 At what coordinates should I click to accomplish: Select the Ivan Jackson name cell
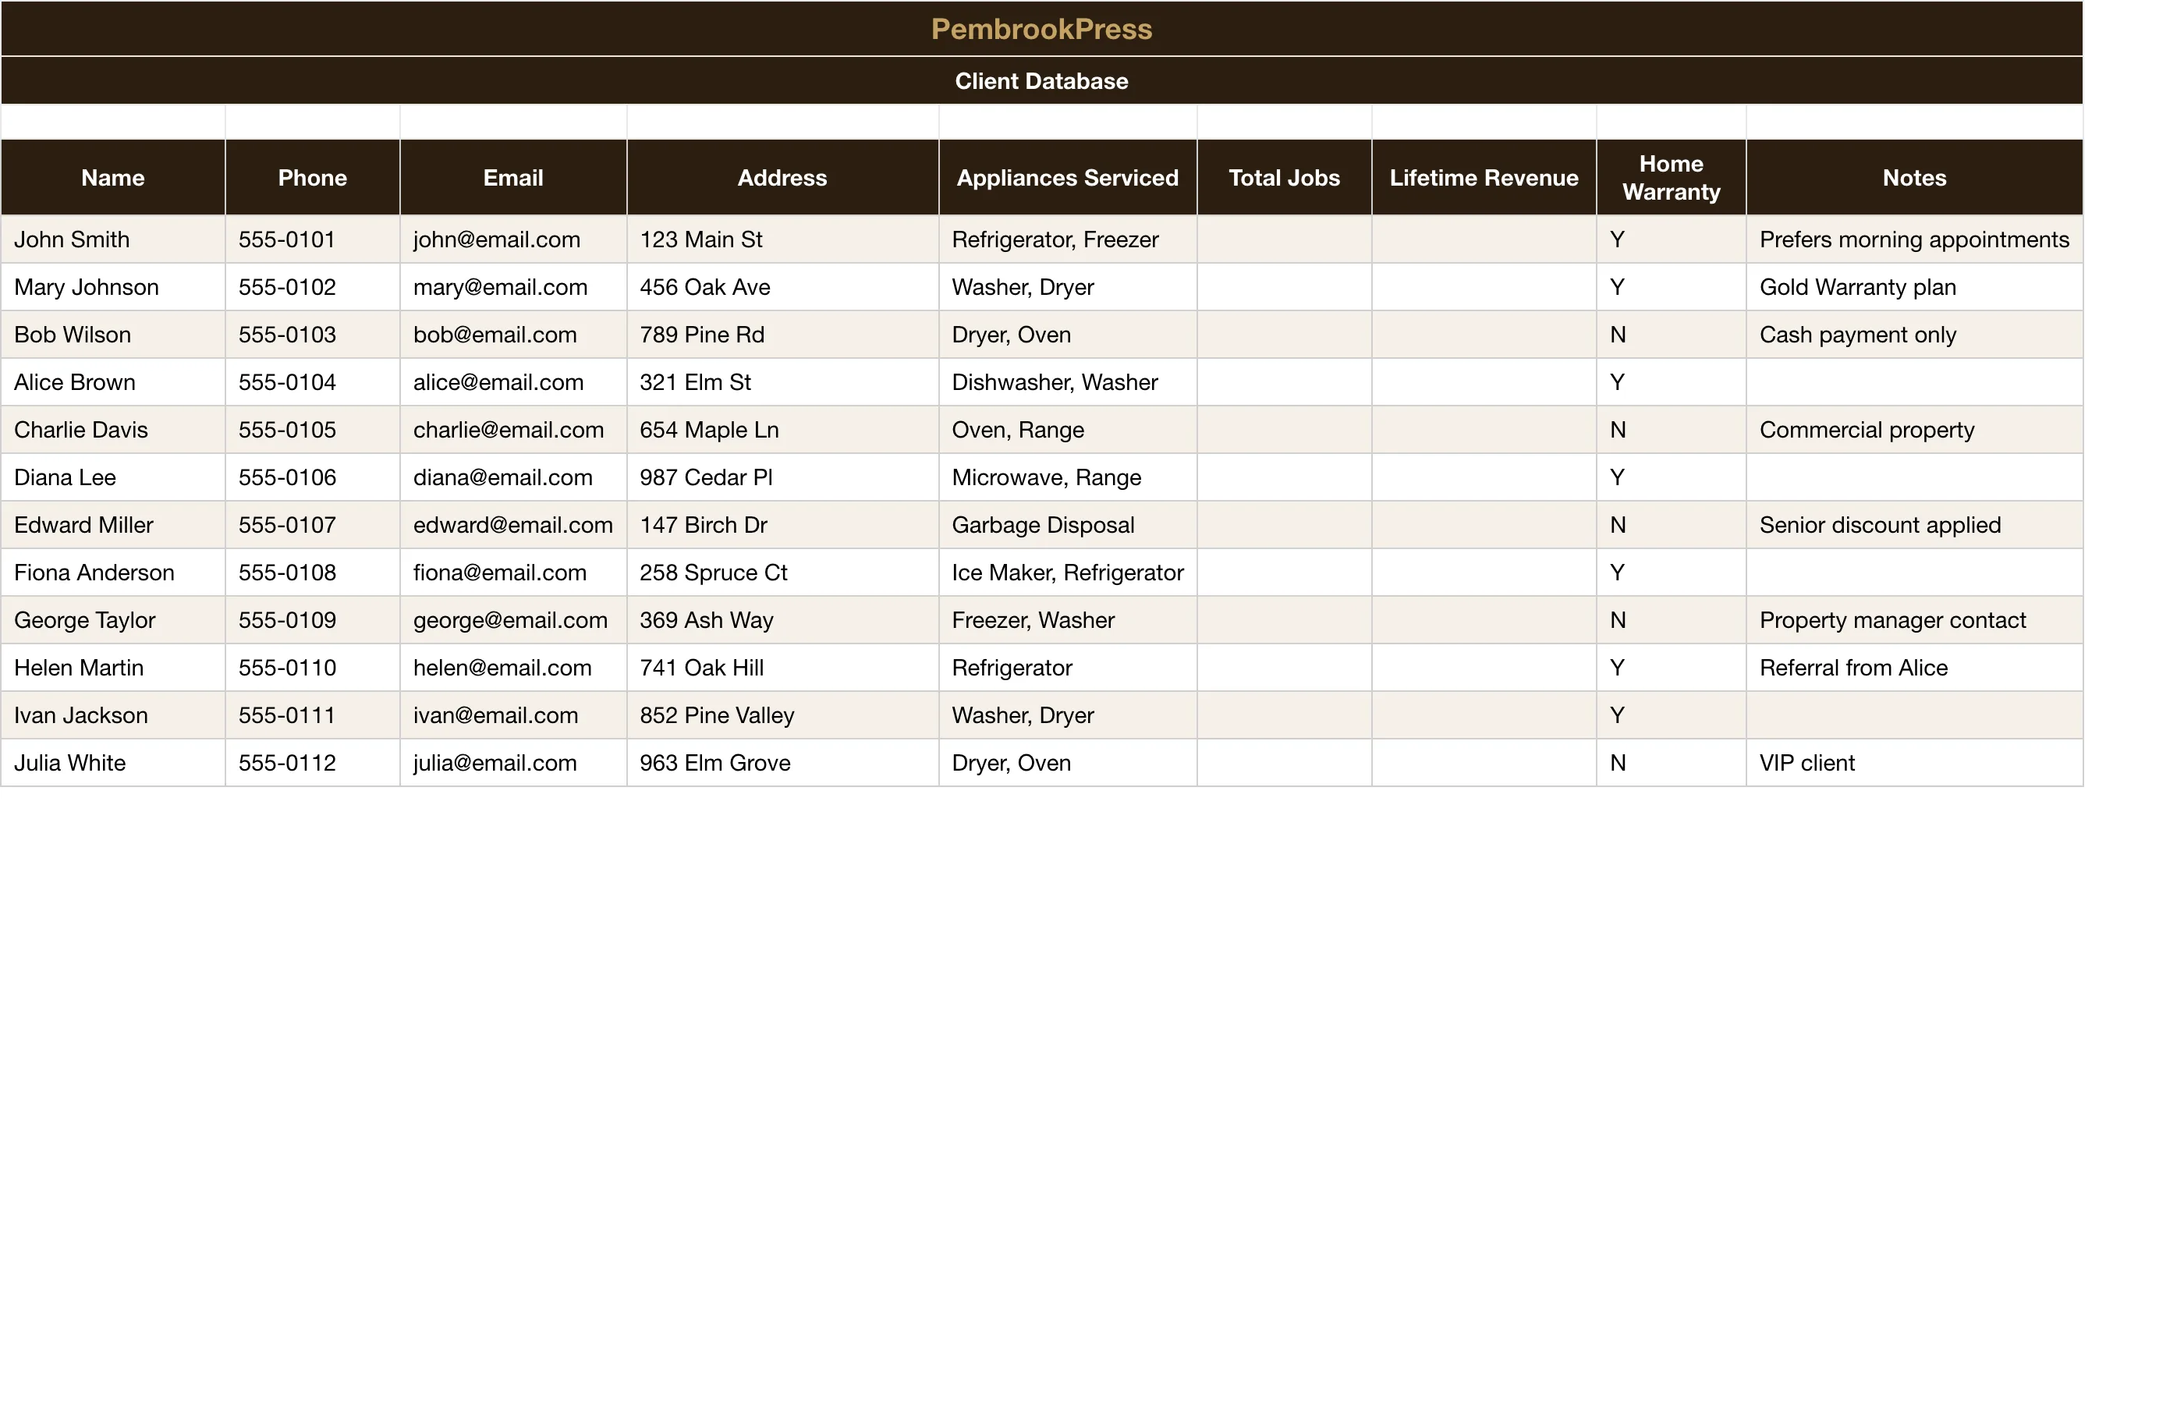point(113,714)
